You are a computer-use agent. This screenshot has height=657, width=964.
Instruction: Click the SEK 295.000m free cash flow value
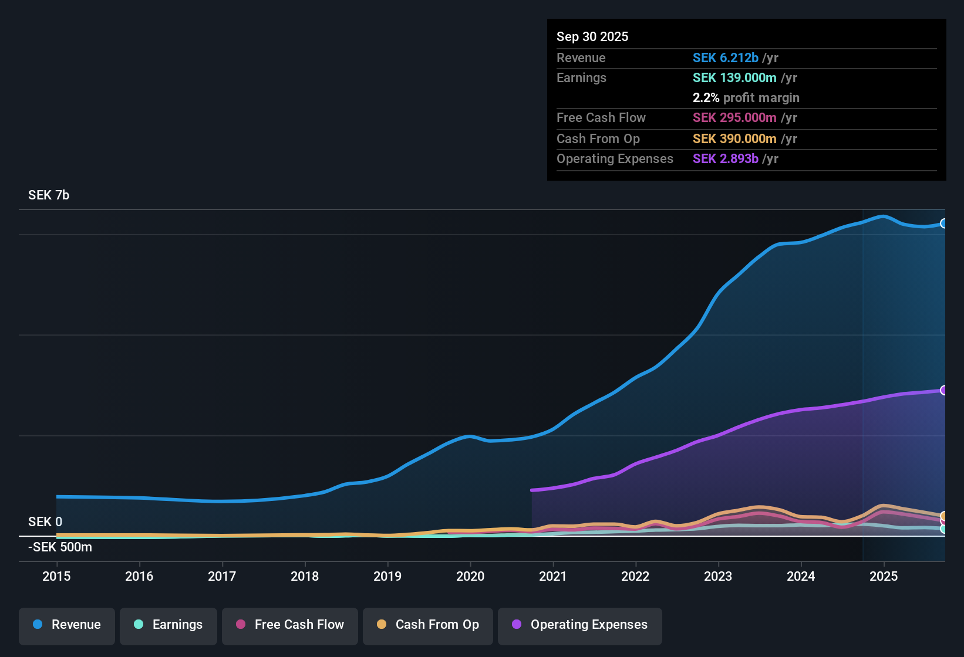point(734,117)
